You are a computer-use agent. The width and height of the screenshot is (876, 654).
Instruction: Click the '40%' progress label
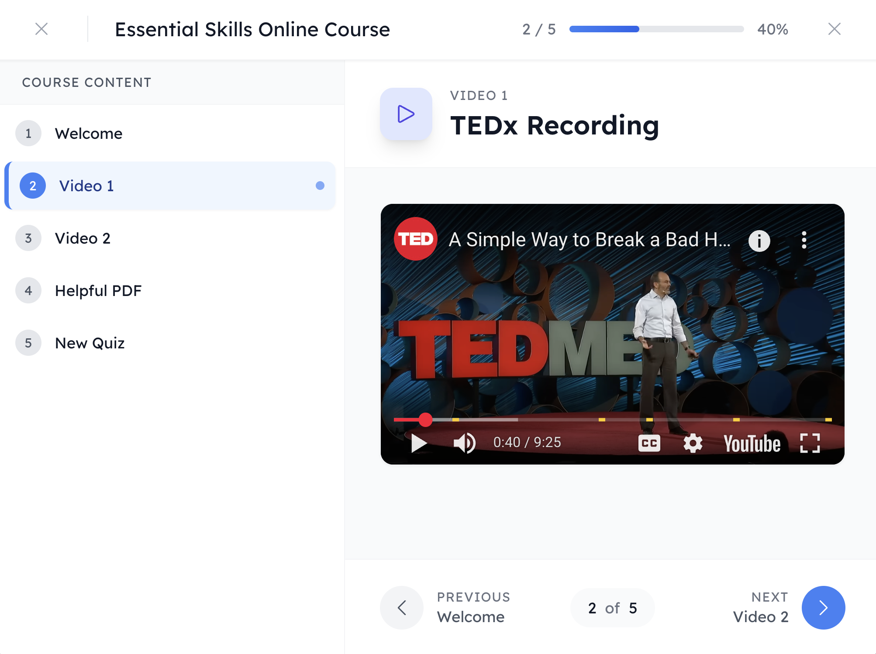coord(773,29)
